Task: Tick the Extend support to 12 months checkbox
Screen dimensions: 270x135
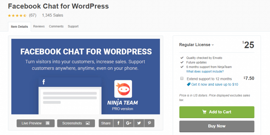Action: [x=182, y=79]
